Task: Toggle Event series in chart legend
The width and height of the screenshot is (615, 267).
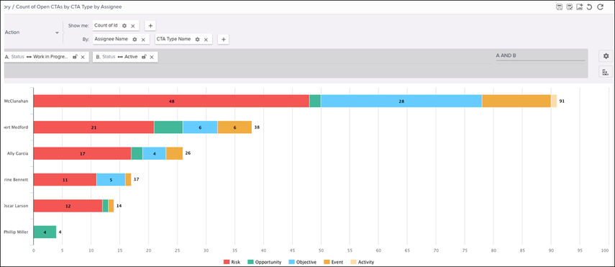Action: click(x=333, y=262)
